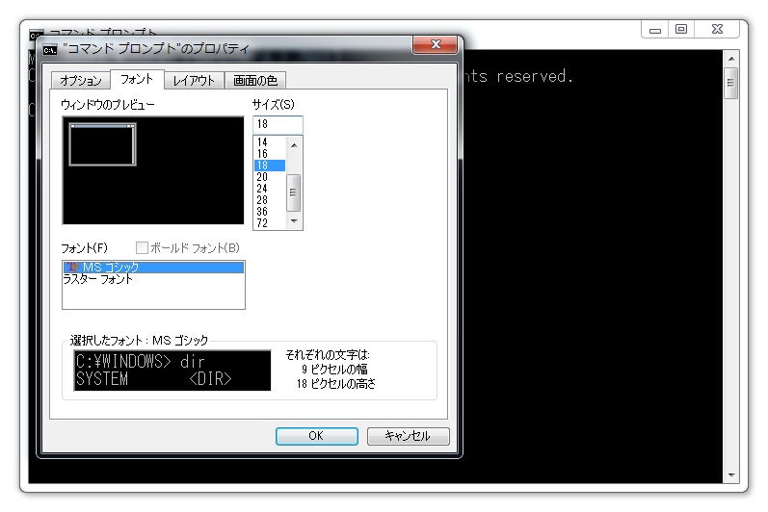Enable the ボールド フォント checkbox
Viewport: 768px width, 512px height.
(x=142, y=248)
